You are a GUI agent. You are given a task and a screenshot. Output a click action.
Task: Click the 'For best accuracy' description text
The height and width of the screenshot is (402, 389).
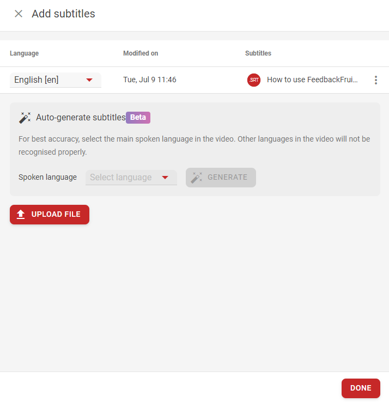point(194,145)
